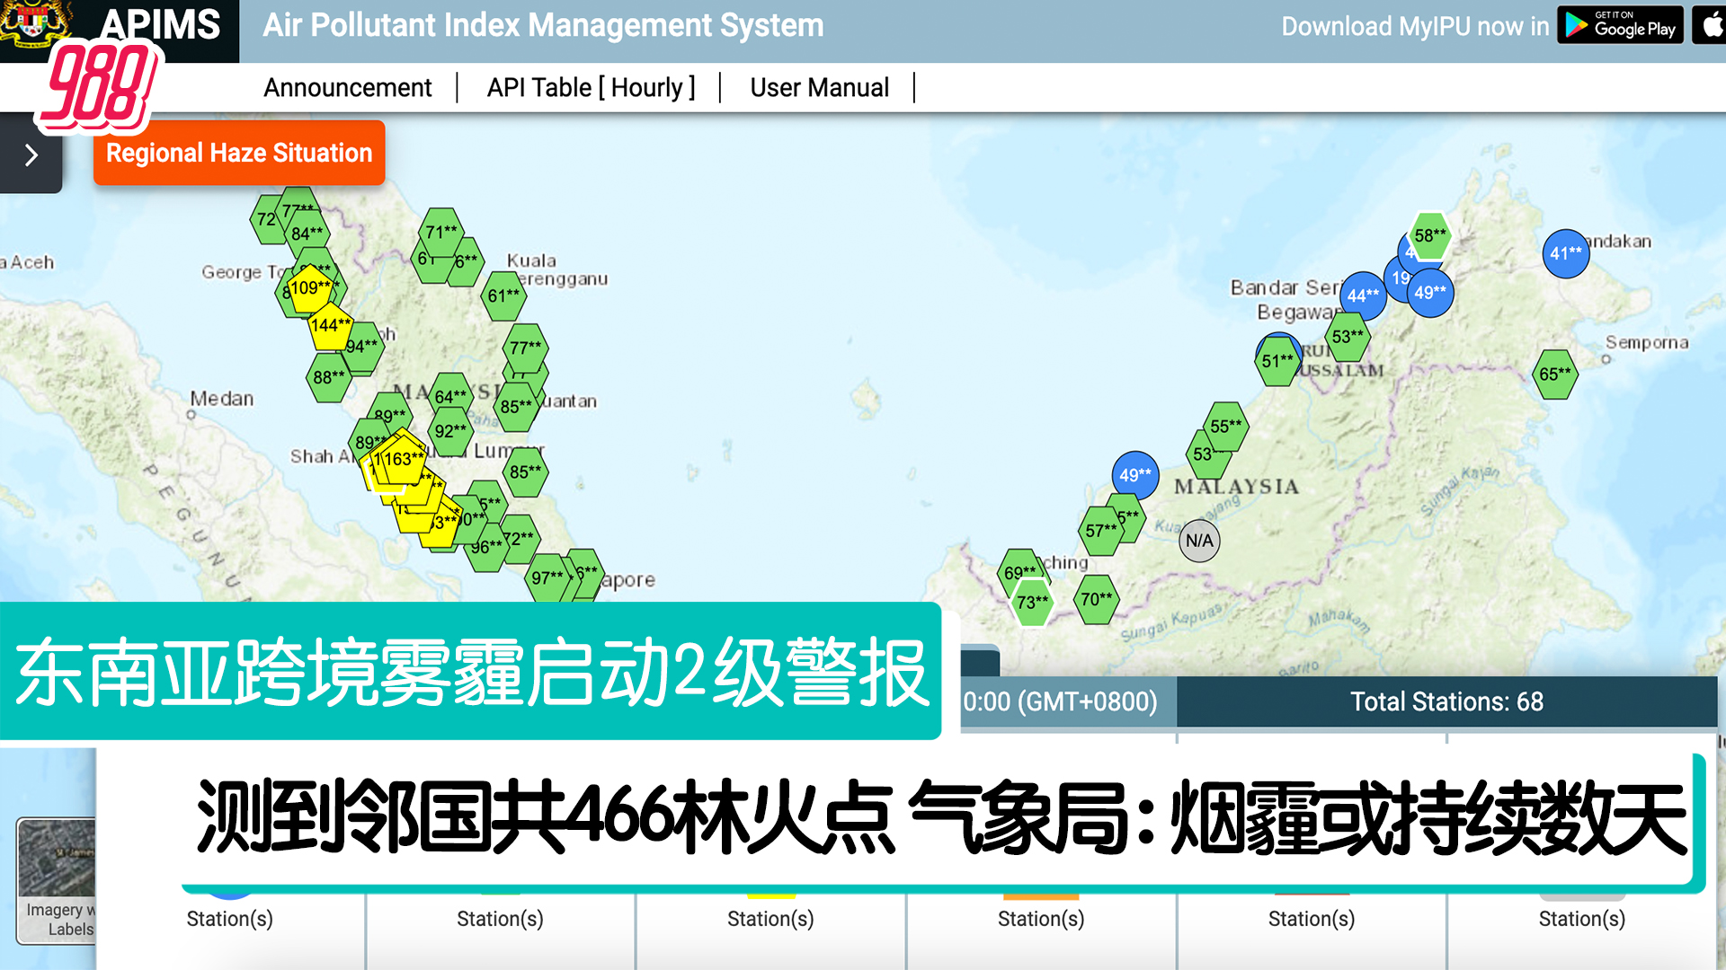The height and width of the screenshot is (970, 1726).
Task: Click the green 58 hexagon marker above Brunei
Action: pyautogui.click(x=1429, y=237)
